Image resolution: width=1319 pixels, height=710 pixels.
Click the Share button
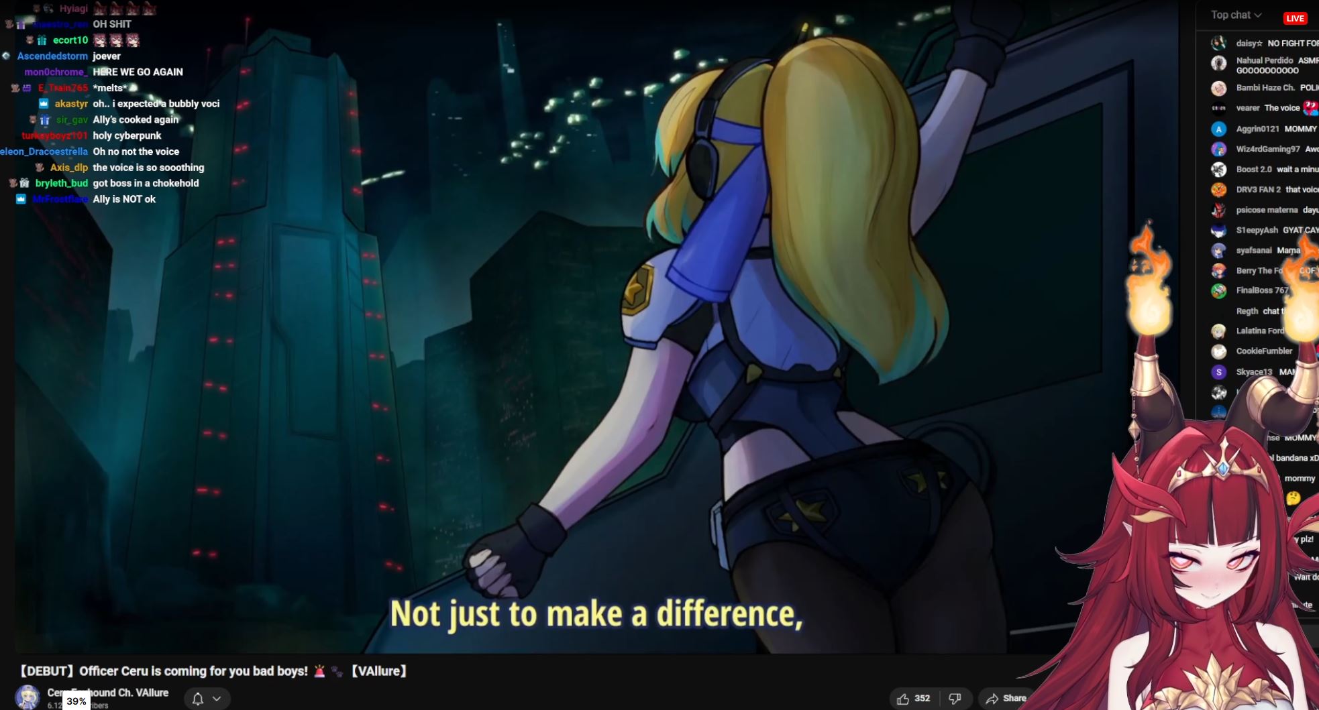[1006, 699]
